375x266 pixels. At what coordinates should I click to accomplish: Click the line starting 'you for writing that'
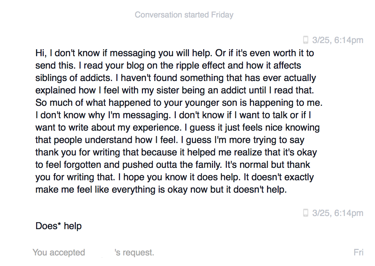[175, 177]
